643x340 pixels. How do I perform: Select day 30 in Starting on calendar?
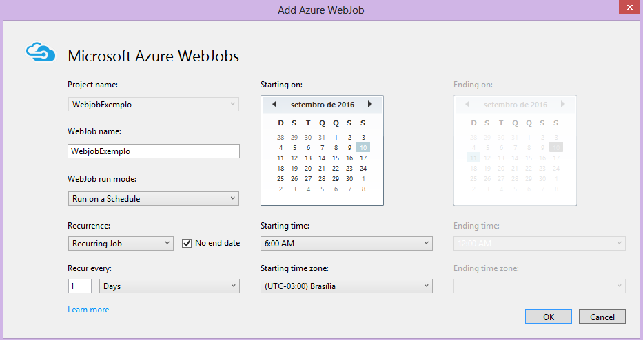coord(349,178)
